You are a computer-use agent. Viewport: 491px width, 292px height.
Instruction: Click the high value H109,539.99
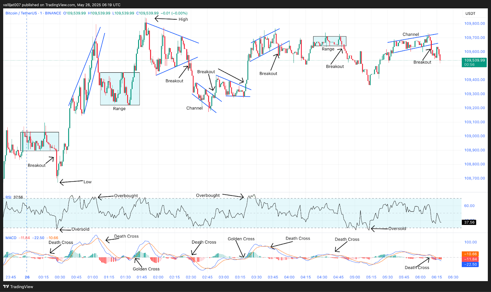pyautogui.click(x=99, y=13)
